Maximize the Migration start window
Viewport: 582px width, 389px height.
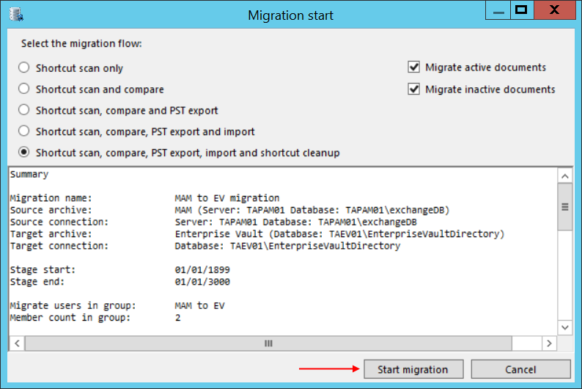(x=521, y=10)
